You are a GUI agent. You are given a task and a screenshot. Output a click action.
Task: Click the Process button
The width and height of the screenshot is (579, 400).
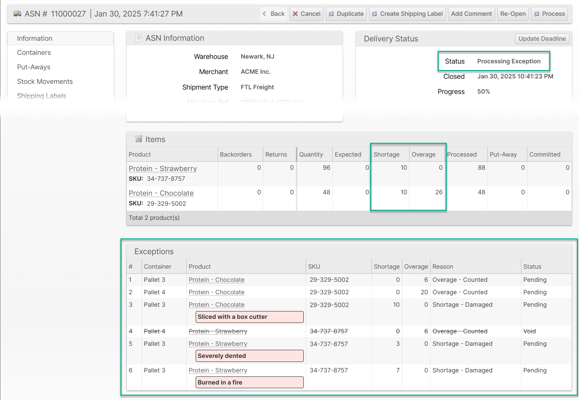click(549, 14)
